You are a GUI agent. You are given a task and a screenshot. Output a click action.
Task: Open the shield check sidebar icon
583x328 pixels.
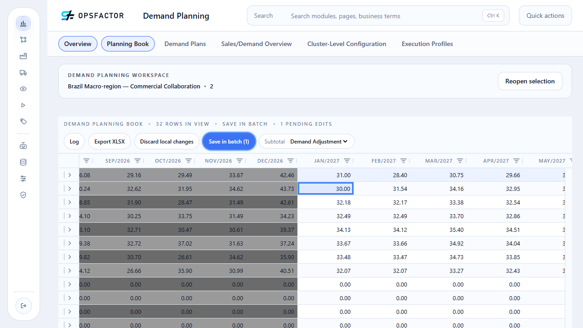pyautogui.click(x=23, y=195)
